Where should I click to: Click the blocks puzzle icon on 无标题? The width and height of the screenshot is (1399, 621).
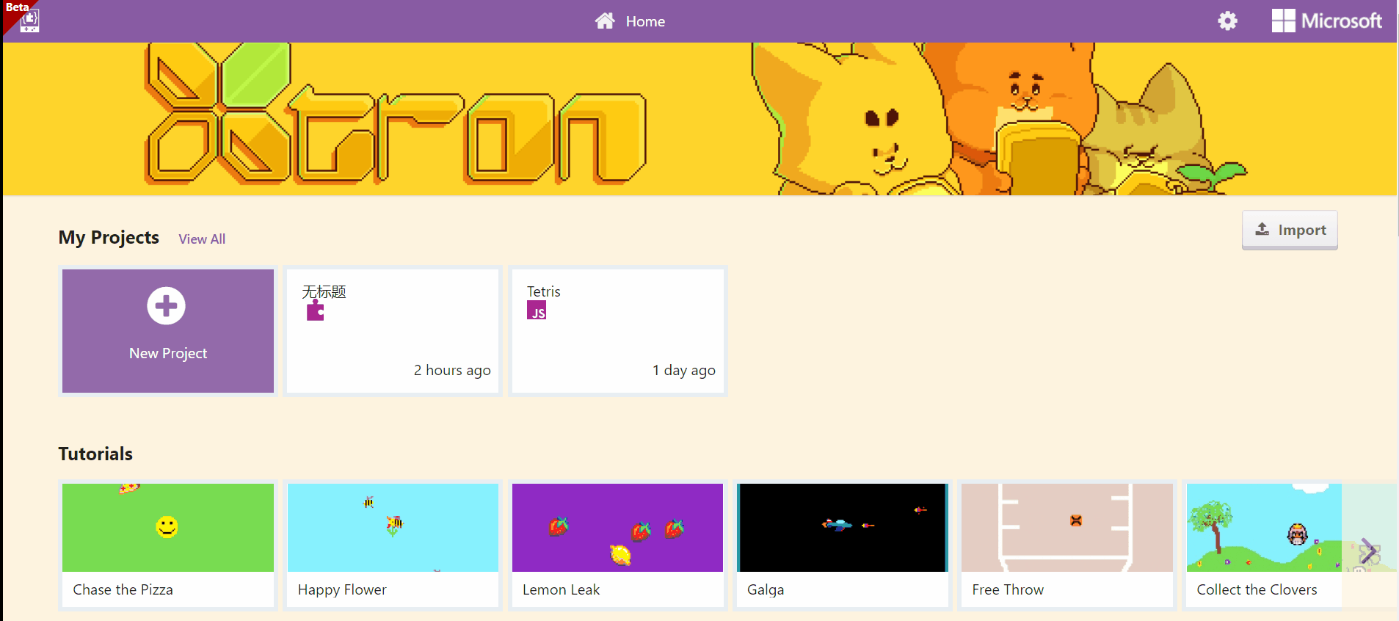(316, 311)
